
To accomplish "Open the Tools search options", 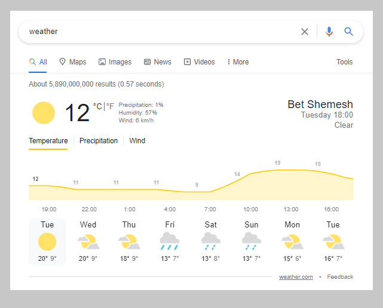I will [x=345, y=62].
